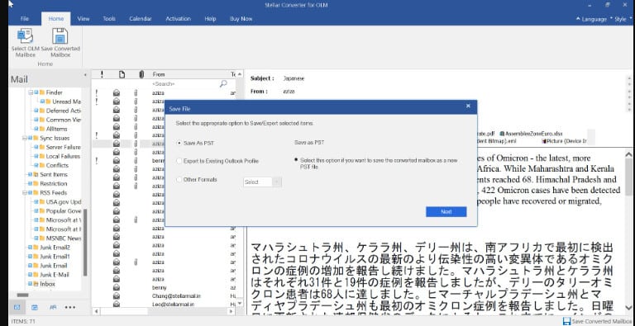Switch to Mail view in bottom navigation
This screenshot has height=326, width=635.
pyautogui.click(x=17, y=308)
